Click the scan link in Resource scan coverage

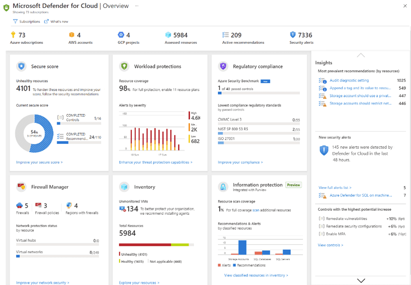256,210
